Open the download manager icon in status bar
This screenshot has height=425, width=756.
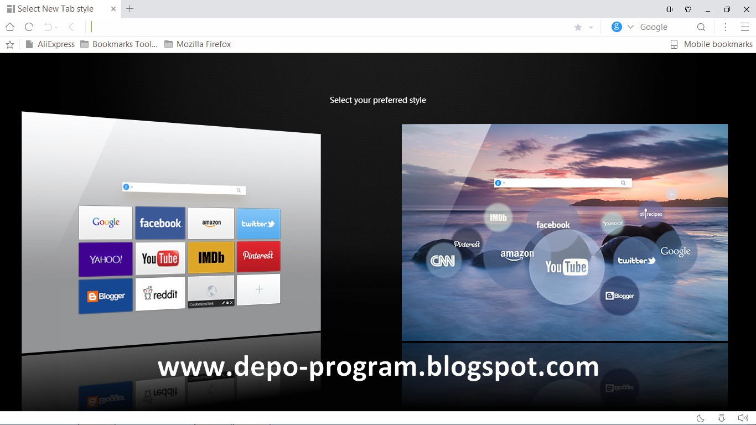click(722, 418)
